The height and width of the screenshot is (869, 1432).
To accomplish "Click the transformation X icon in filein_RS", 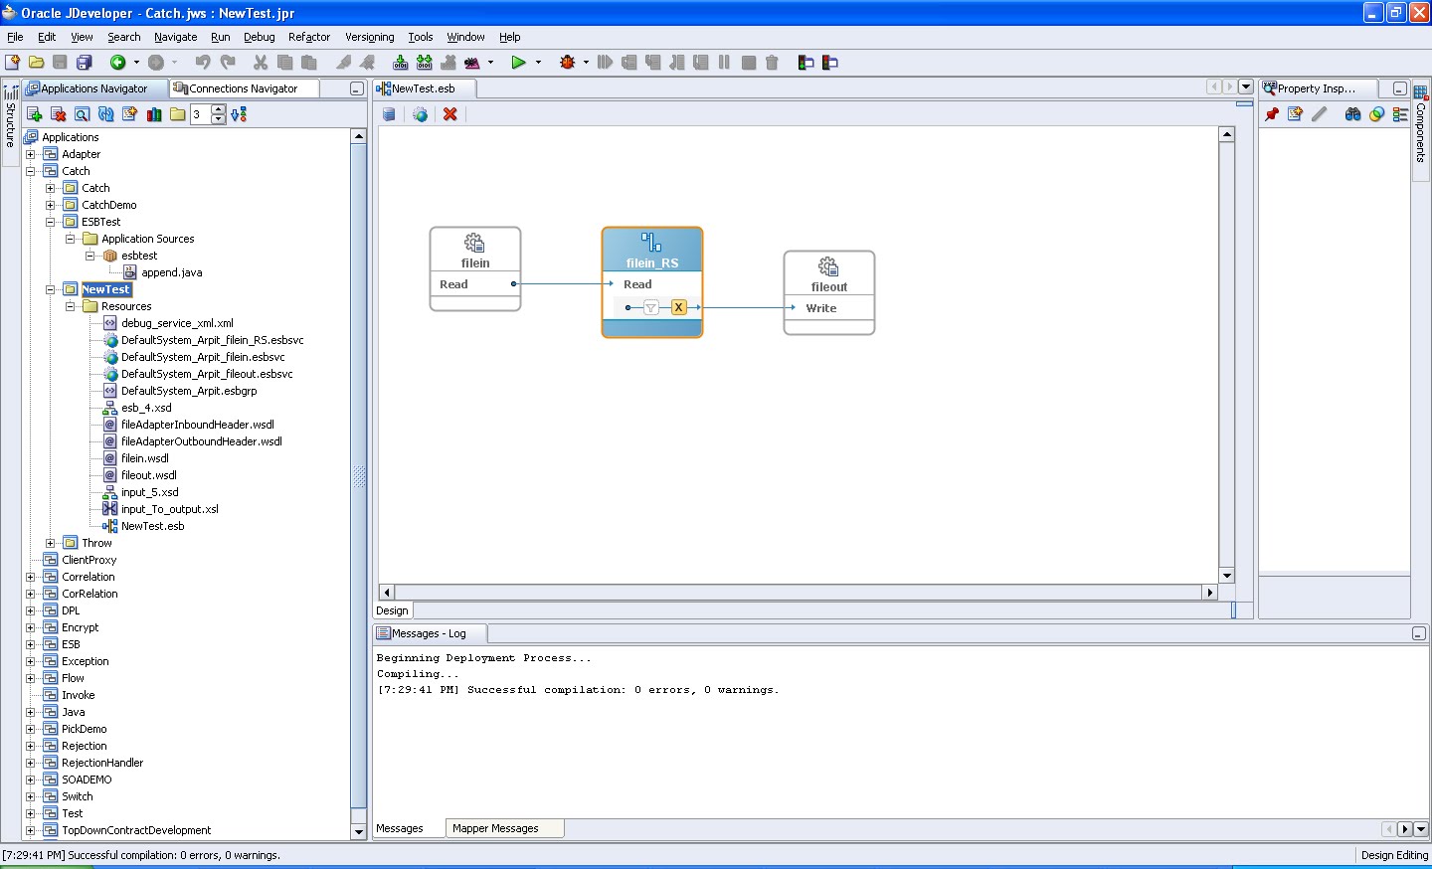I will tap(678, 307).
